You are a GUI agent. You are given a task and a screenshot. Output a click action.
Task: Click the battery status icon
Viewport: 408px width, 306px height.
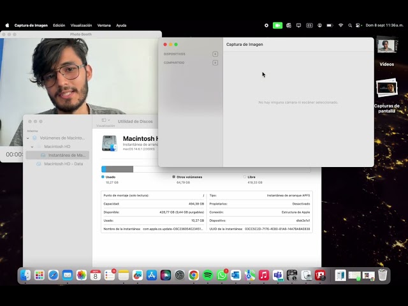[330, 25]
